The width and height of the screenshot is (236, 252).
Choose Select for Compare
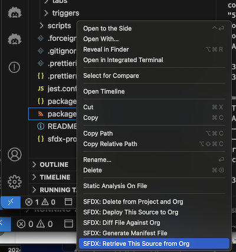point(154,76)
